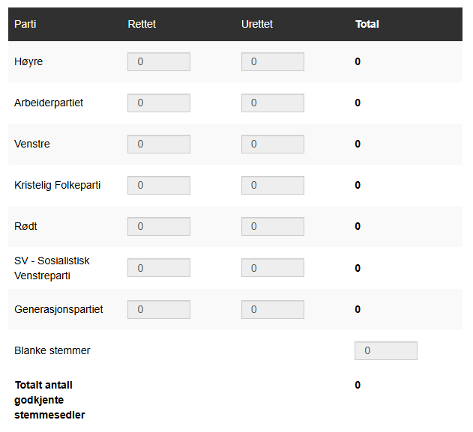Viewport: 473px width, 432px height.
Task: Click Rettet input for Kristelig Folkeparti
Action: 159,186
